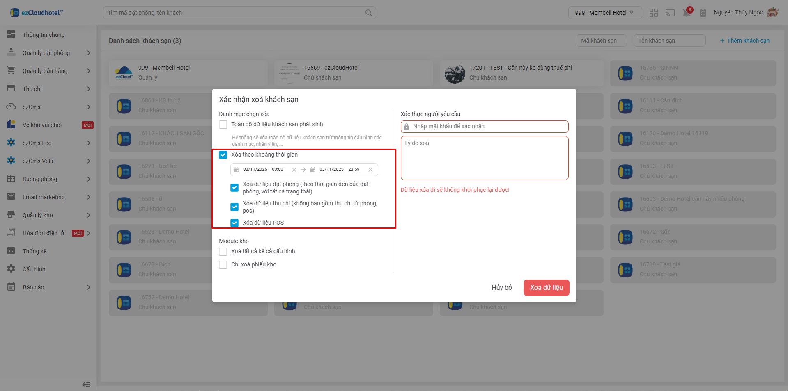Clear the start date with X icon
The width and height of the screenshot is (788, 391).
pos(294,170)
